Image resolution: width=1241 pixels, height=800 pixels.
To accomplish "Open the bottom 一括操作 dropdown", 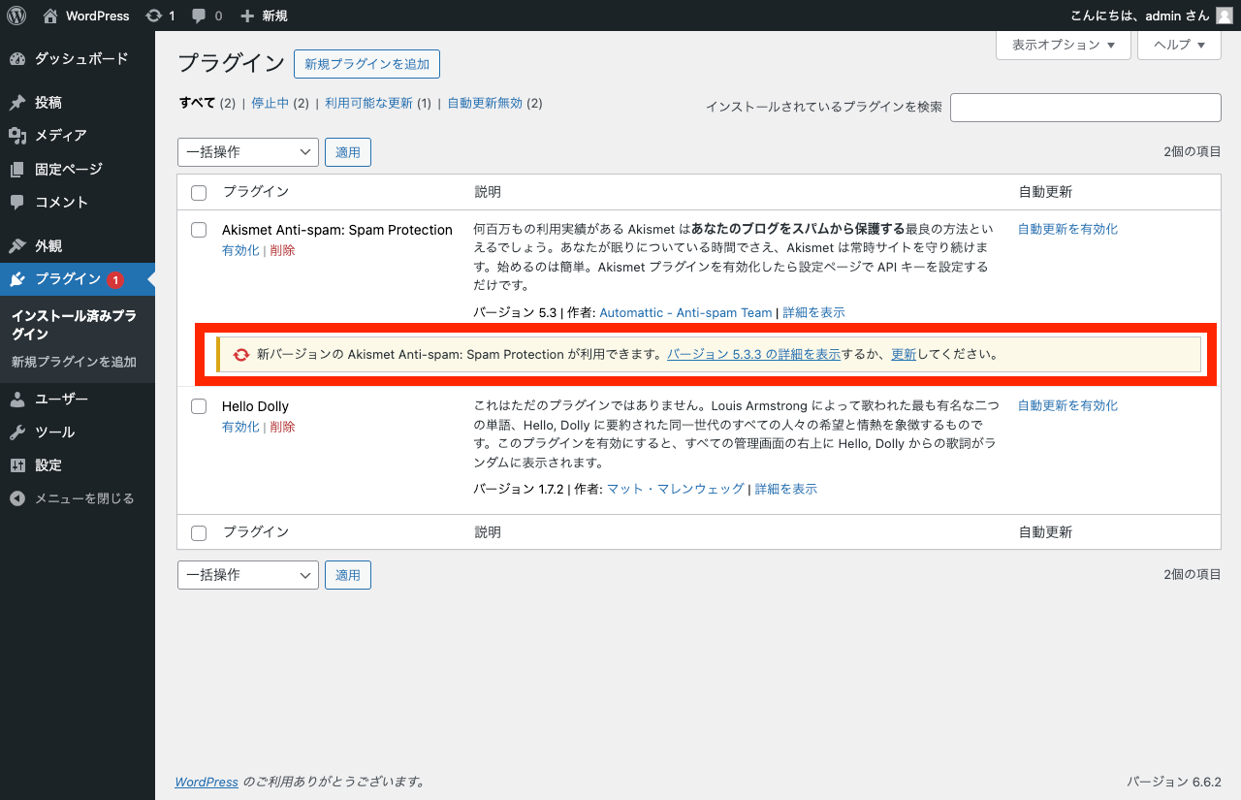I will pos(248,575).
